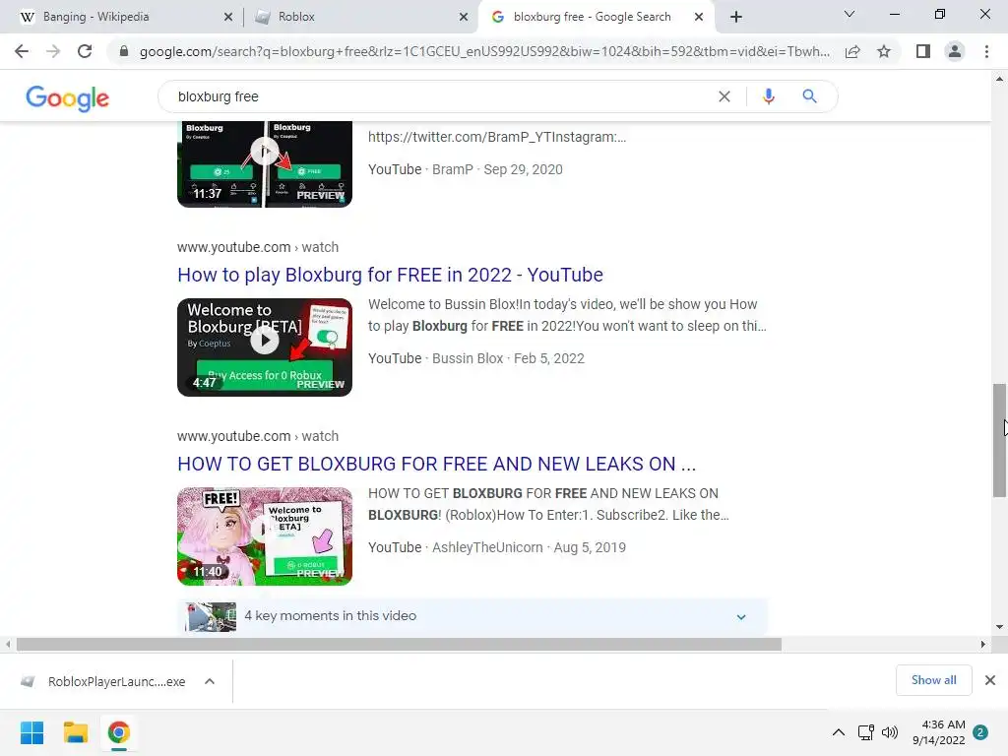Viewport: 1008px width, 756px height.
Task: View site information via lock icon
Action: click(x=124, y=51)
